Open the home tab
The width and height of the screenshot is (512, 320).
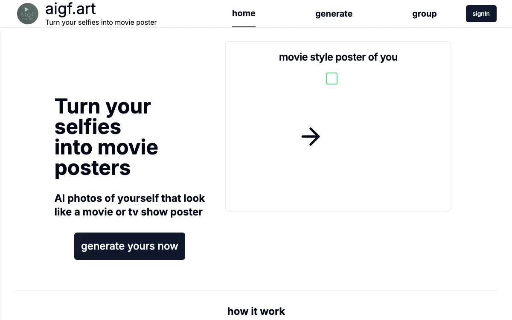244,13
